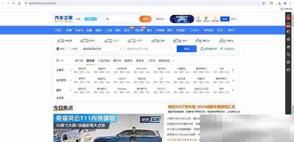Open the 北京 city selector dropdown
The width and height of the screenshot is (294, 142).
click(79, 19)
